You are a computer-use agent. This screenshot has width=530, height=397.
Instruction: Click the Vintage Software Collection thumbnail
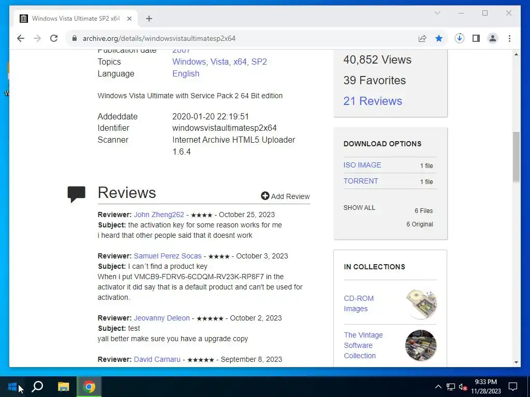[421, 345]
